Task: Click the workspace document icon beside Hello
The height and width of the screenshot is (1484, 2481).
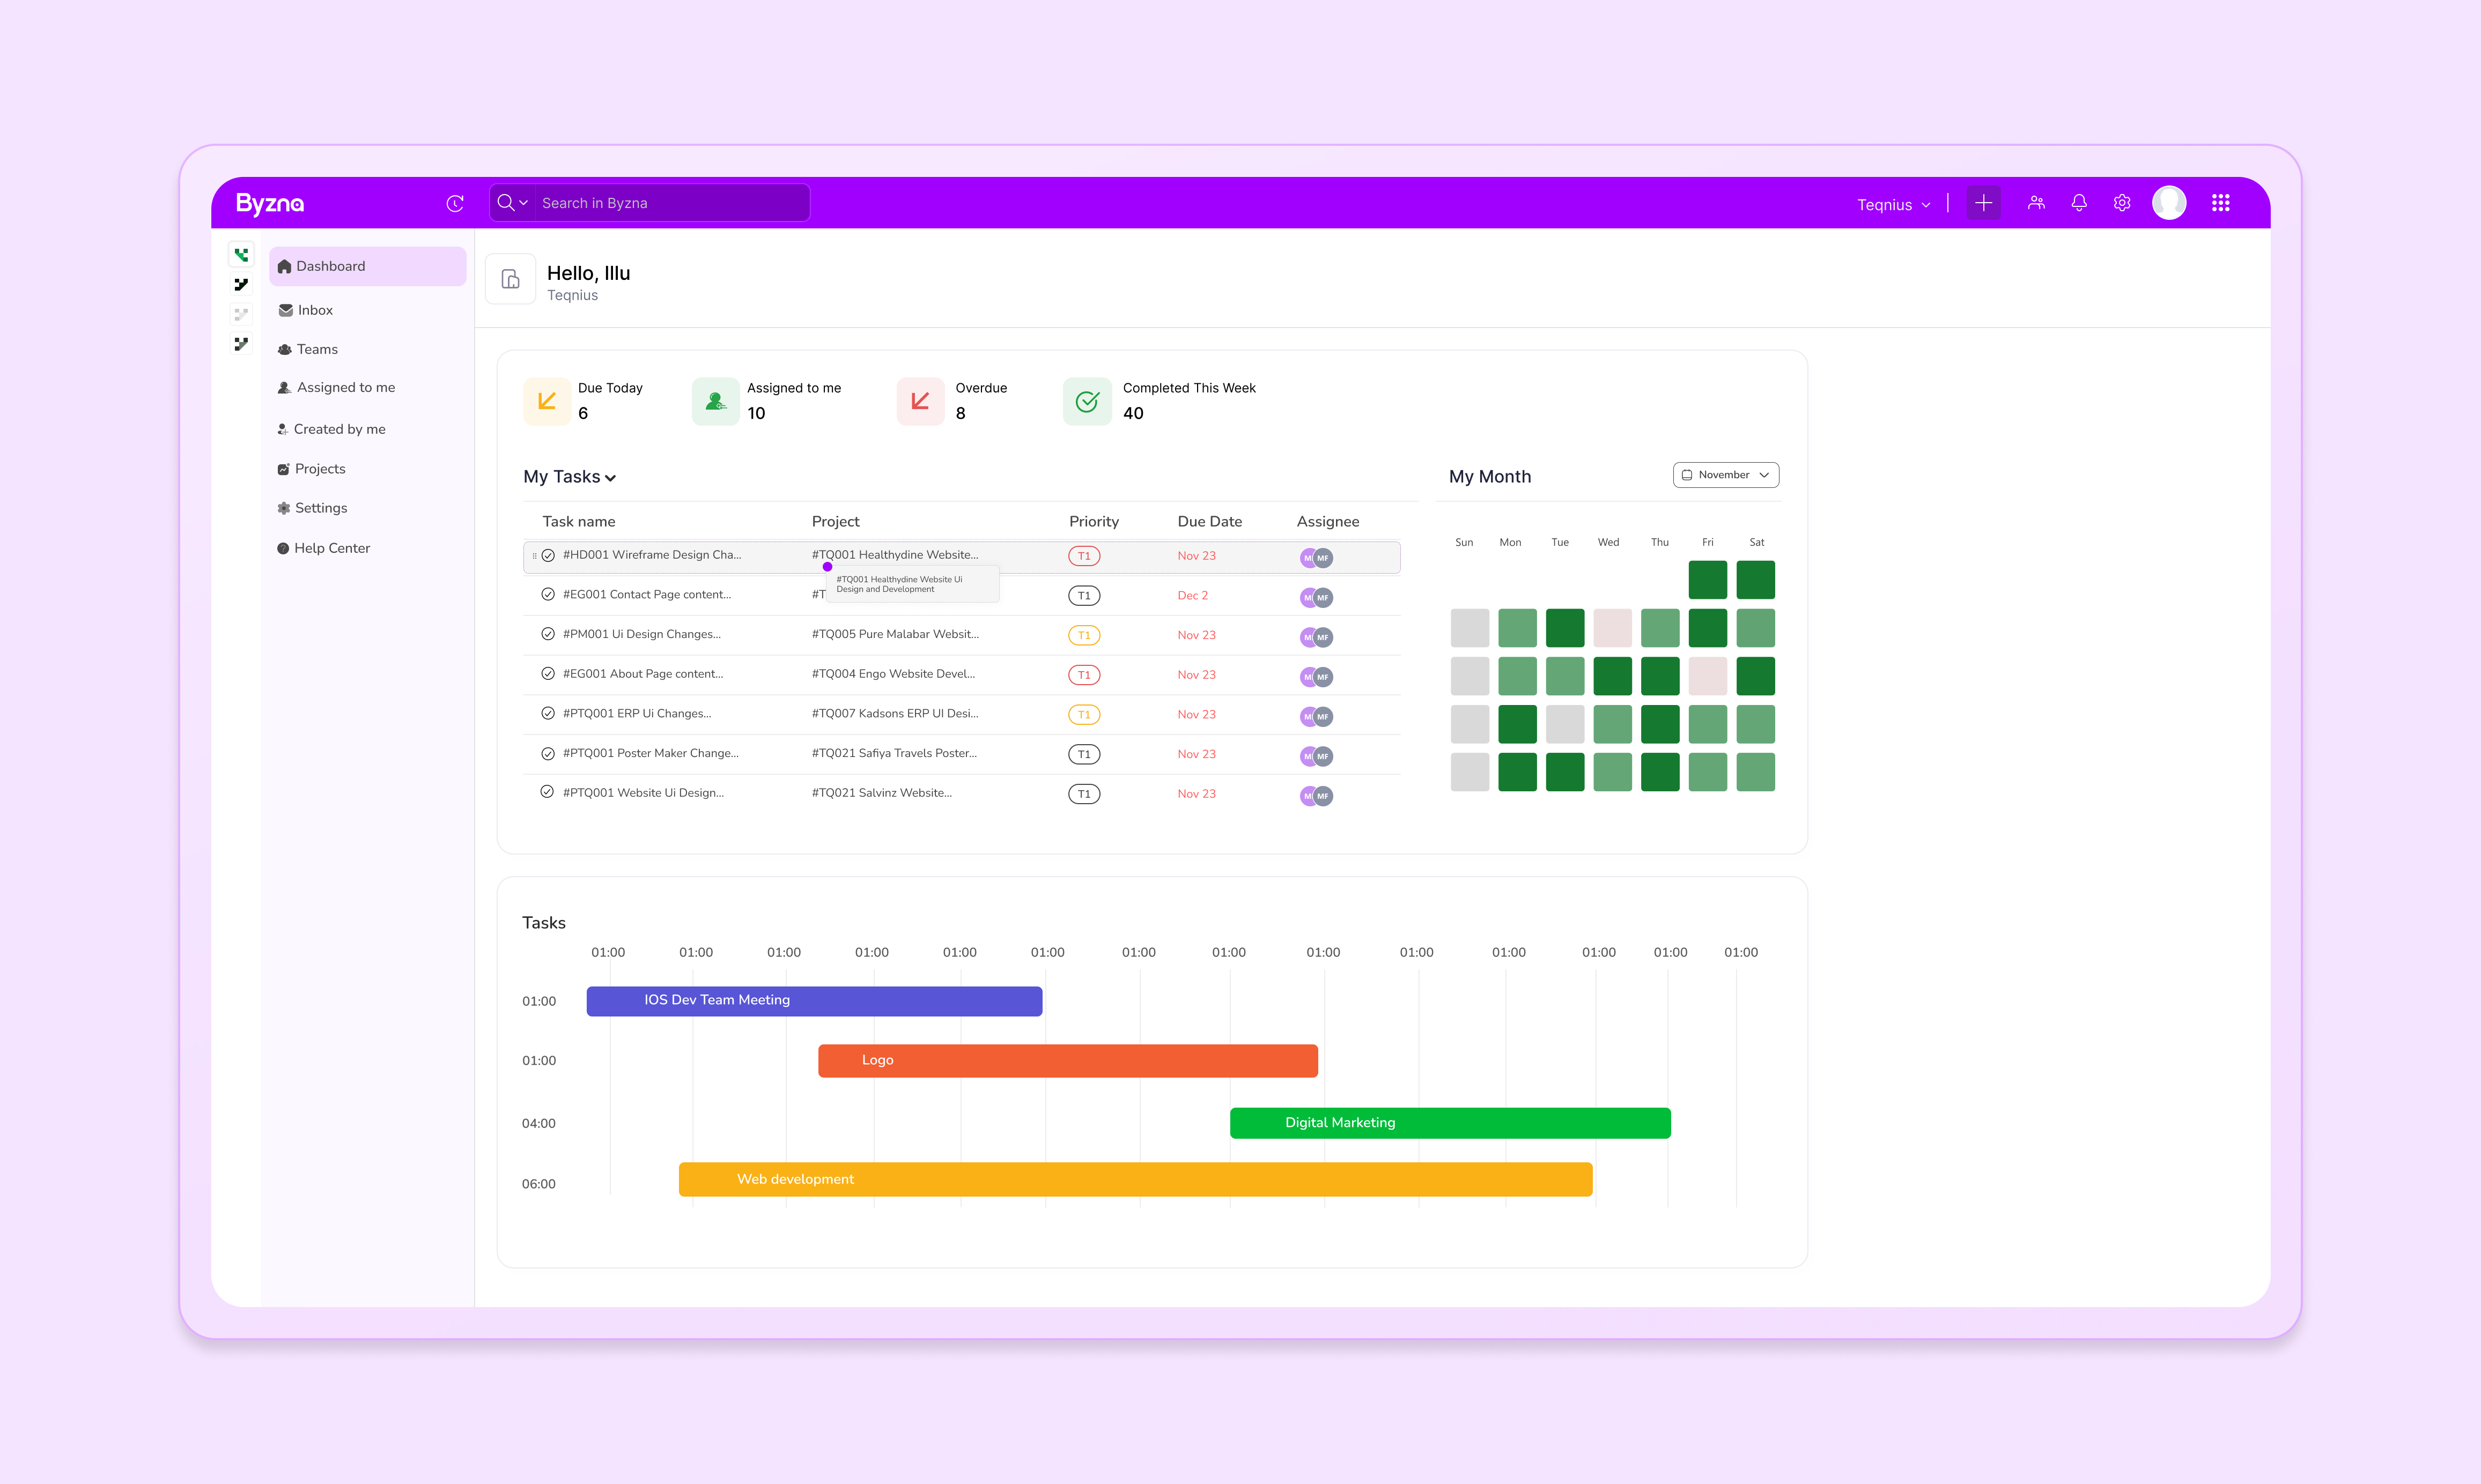Action: tap(510, 279)
